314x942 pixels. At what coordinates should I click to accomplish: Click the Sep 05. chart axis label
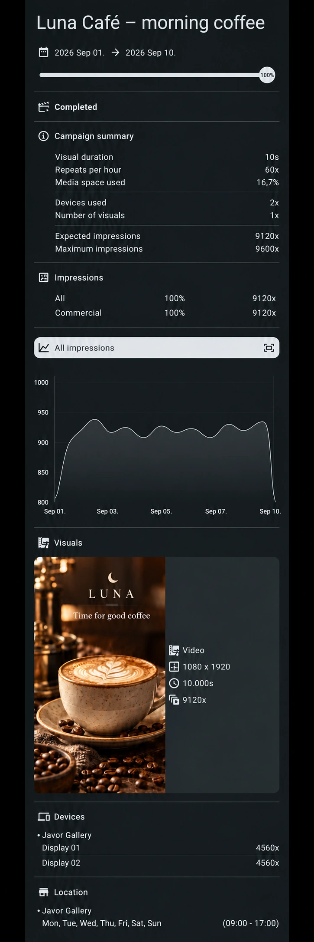click(x=161, y=511)
